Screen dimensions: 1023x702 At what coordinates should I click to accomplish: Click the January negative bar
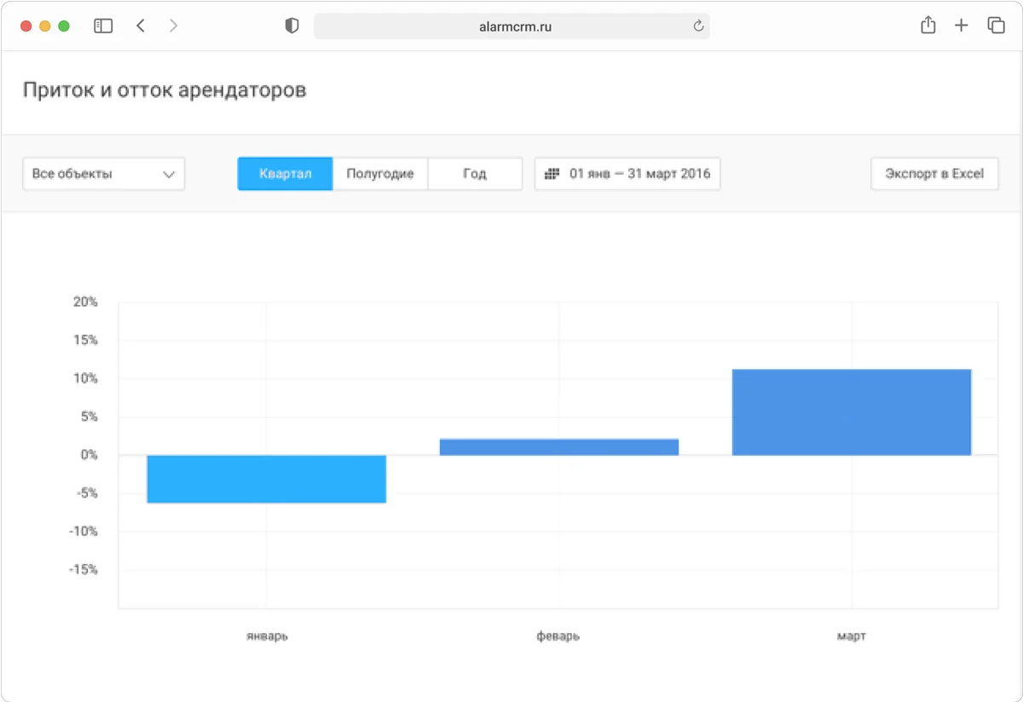(267, 479)
